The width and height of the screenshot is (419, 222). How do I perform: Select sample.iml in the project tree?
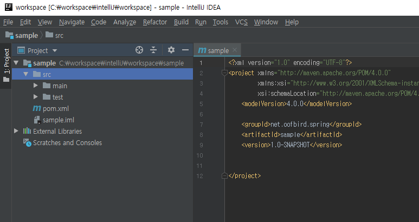click(x=59, y=120)
